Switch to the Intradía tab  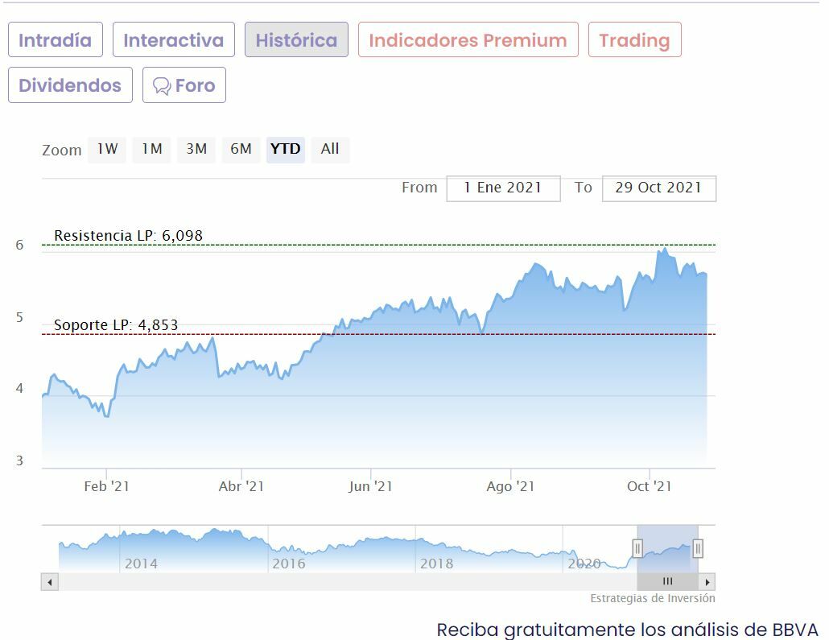[x=56, y=40]
